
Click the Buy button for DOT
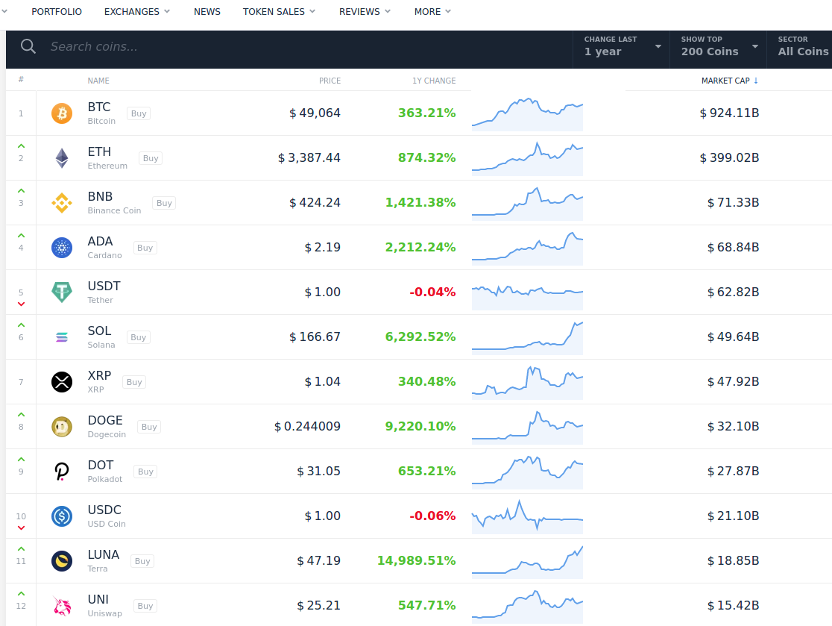pyautogui.click(x=145, y=472)
